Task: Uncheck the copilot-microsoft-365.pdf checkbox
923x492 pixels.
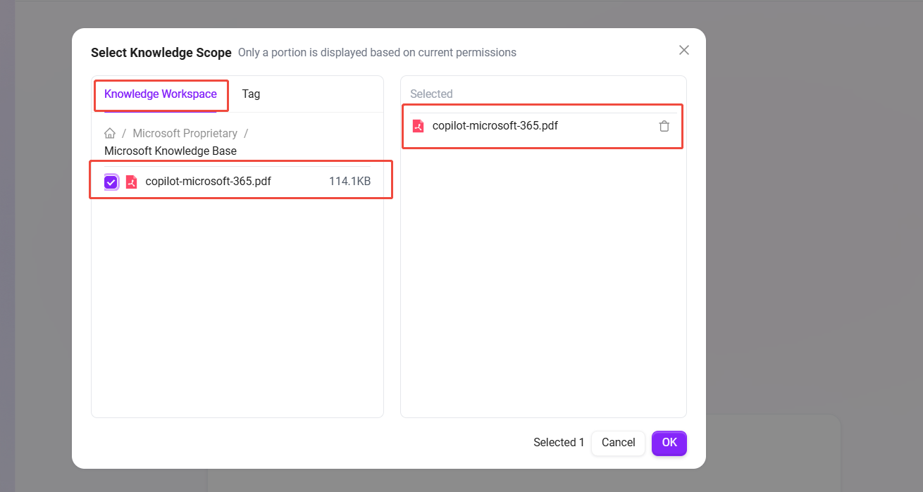Action: click(111, 182)
